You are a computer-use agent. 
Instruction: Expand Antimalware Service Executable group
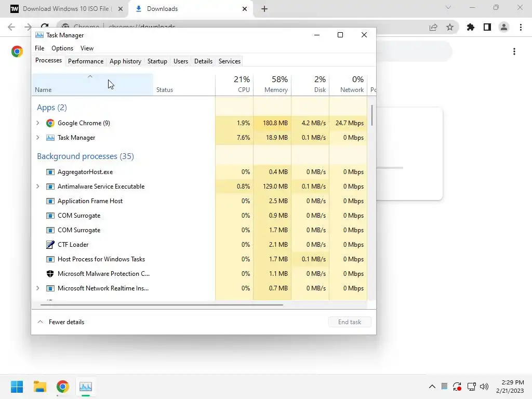37,187
